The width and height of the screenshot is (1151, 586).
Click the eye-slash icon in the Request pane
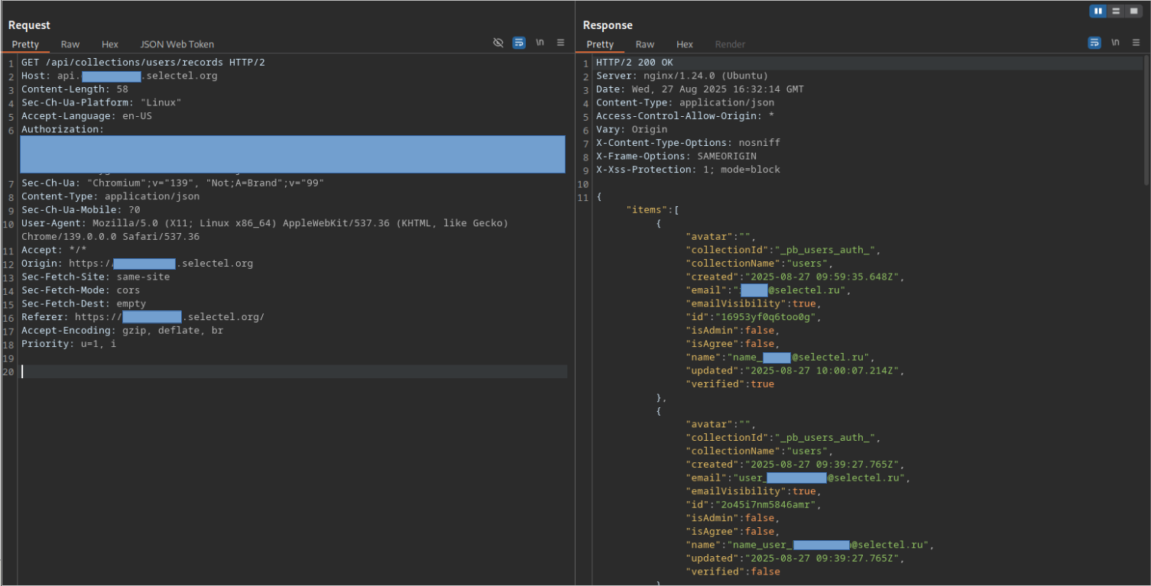[498, 43]
